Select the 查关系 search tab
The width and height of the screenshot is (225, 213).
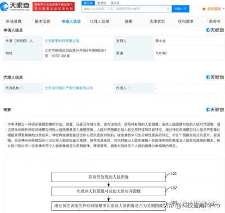click(x=115, y=3)
